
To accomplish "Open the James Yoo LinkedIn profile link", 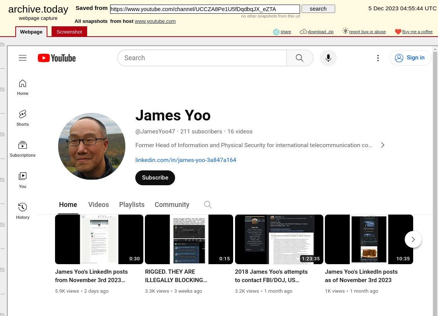I will 186,160.
